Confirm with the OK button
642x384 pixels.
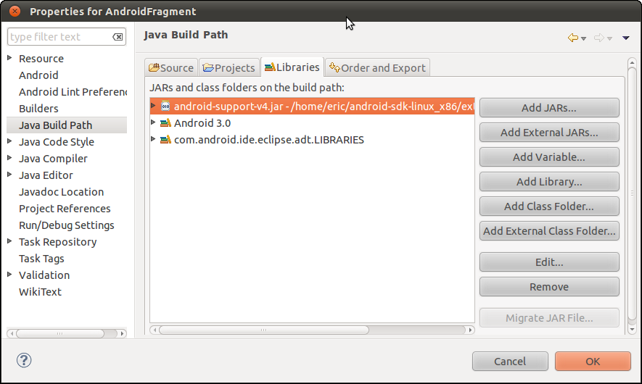[593, 361]
